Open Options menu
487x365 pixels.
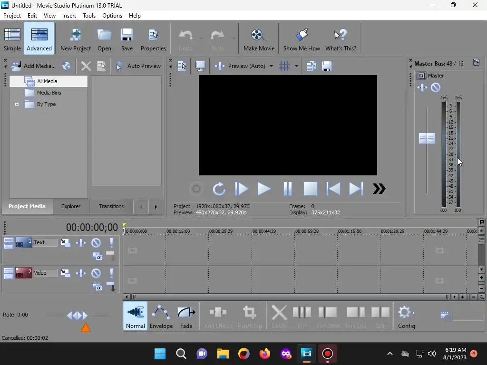coord(112,16)
